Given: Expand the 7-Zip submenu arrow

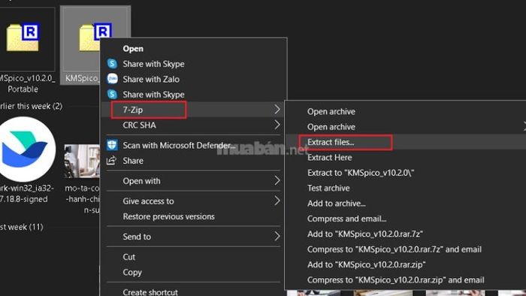Looking at the screenshot, I should coord(277,109).
